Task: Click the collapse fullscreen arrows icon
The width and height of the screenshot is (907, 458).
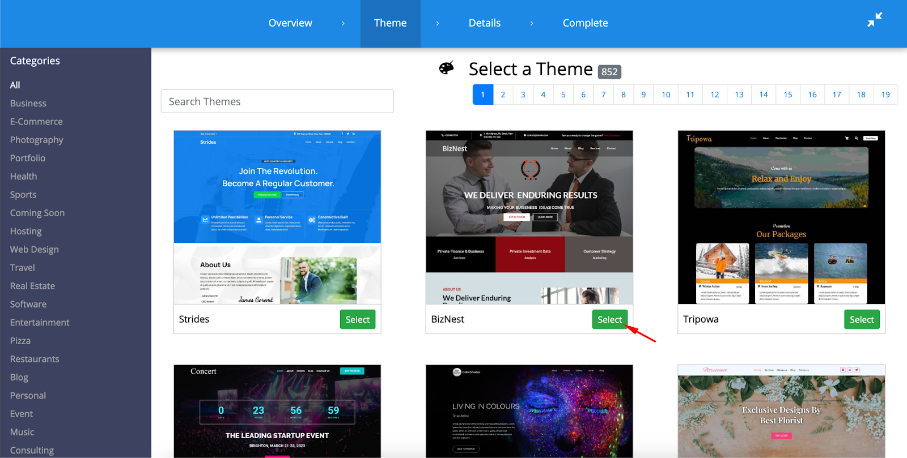Action: pyautogui.click(x=875, y=20)
